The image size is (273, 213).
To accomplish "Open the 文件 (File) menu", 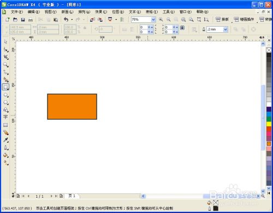I will (x=17, y=12).
